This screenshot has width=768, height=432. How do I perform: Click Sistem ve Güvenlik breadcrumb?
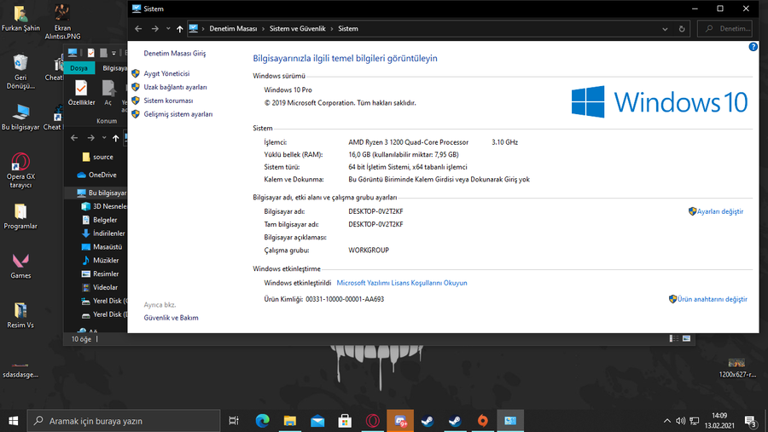pos(297,29)
